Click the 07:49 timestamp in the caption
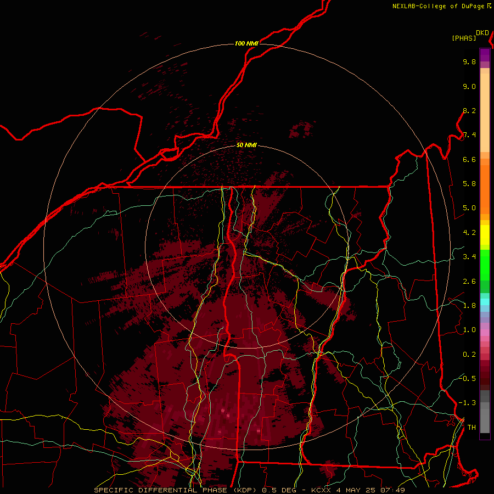 click(x=392, y=490)
